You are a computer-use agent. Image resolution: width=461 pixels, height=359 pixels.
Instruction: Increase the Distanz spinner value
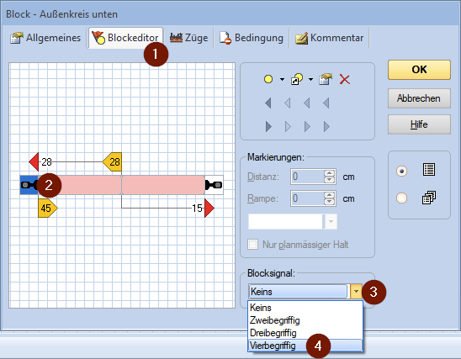(x=330, y=173)
